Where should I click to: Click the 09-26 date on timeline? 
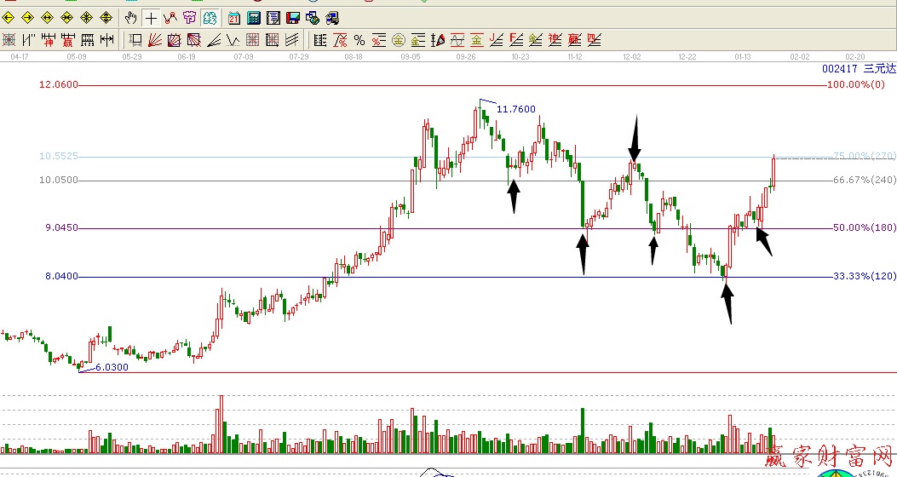pos(466,56)
